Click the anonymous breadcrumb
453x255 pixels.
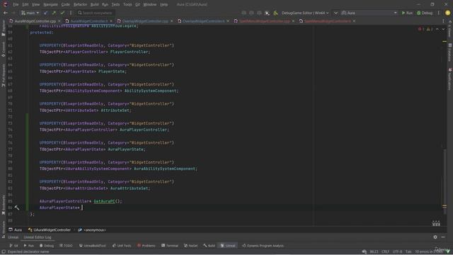[92, 230]
